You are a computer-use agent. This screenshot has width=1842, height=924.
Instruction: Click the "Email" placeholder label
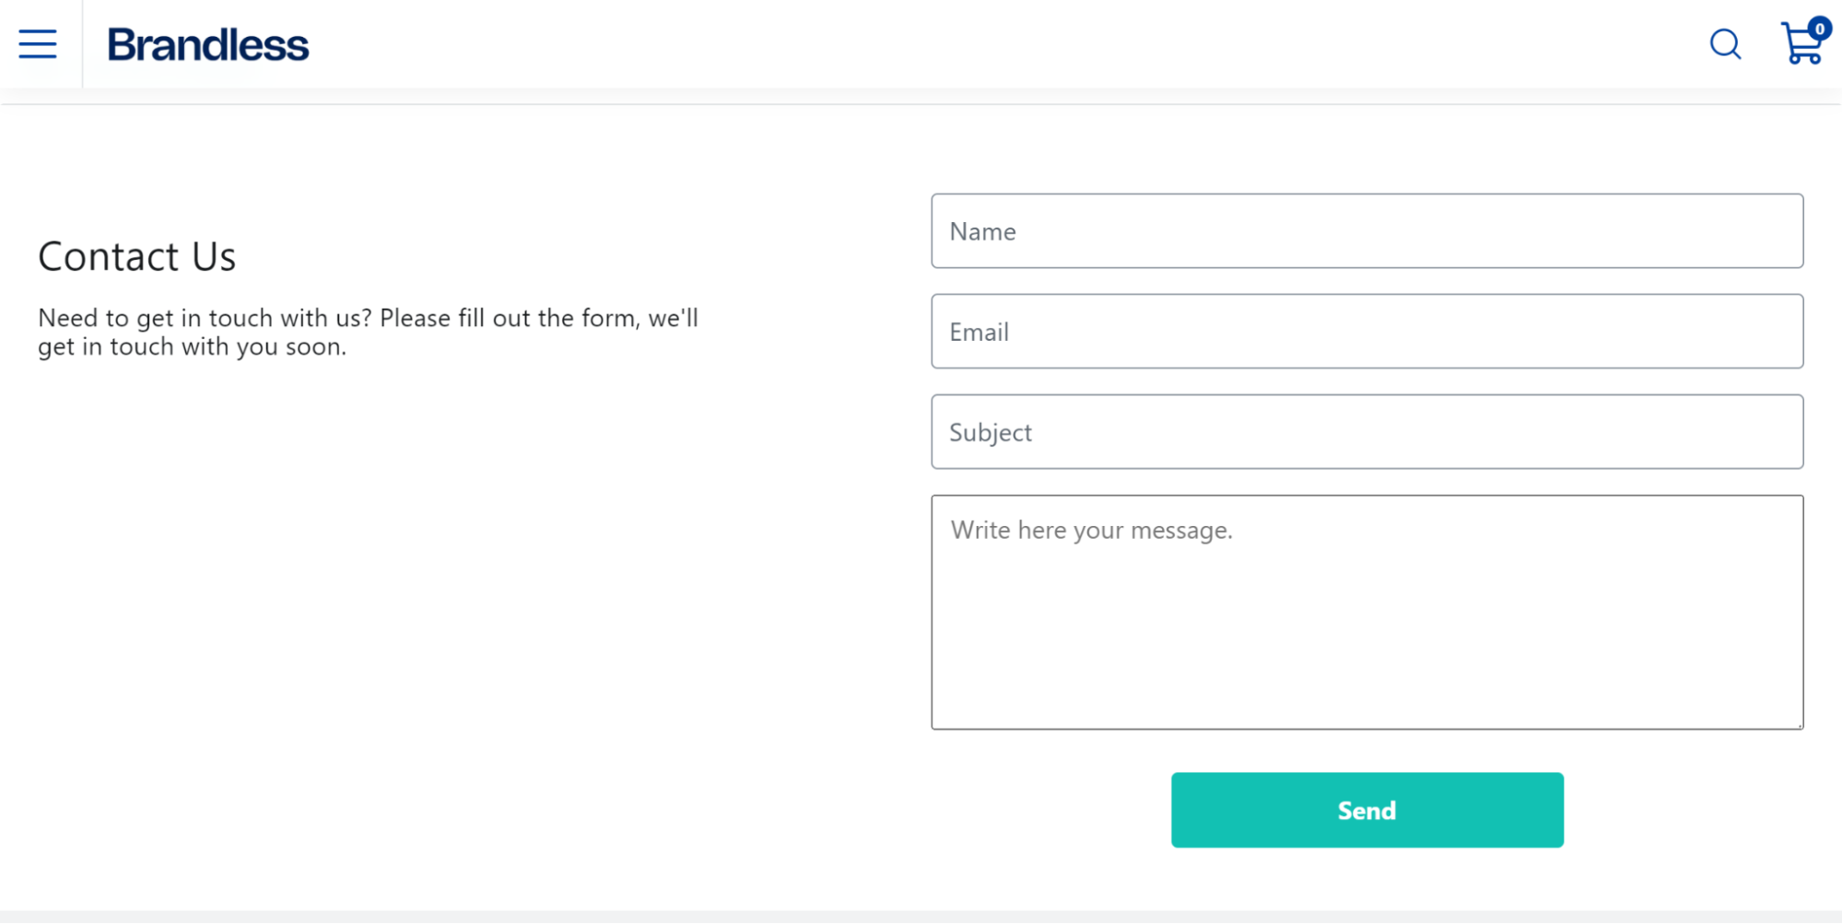[979, 332]
